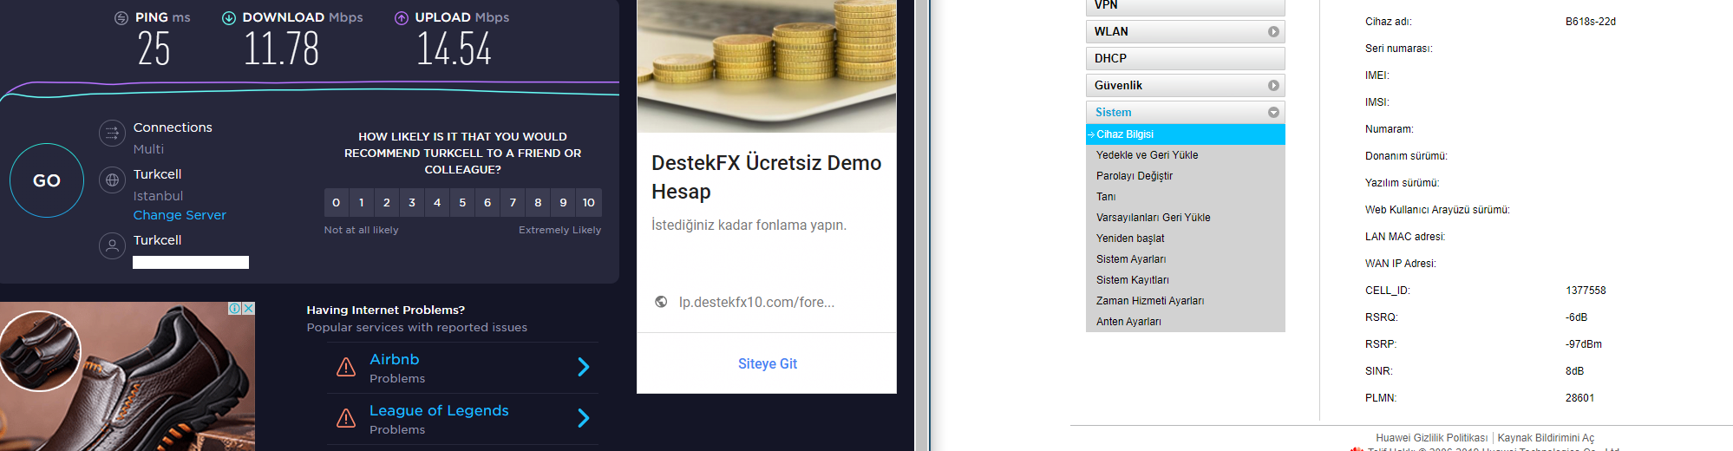Expand the Güvenlik section arrow
The image size is (1733, 451).
(1273, 86)
